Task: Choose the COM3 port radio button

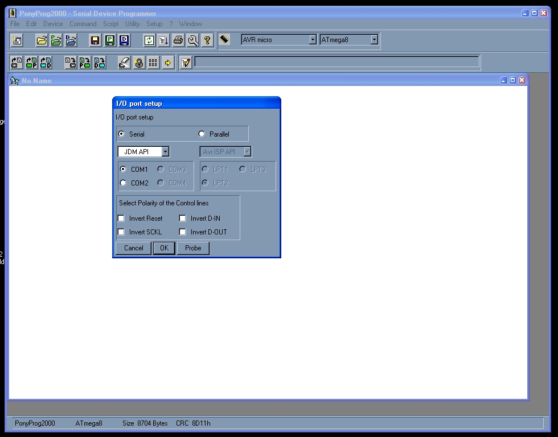Action: (x=161, y=169)
